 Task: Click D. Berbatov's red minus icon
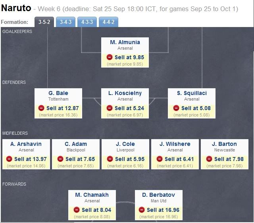coord(142,210)
